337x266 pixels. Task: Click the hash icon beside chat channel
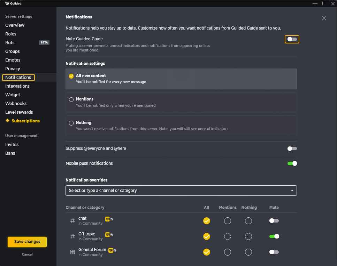pos(72,220)
